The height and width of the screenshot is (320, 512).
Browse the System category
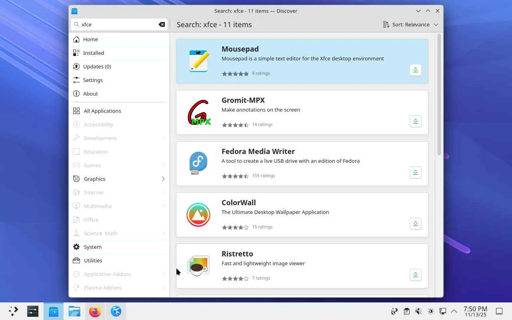click(119, 247)
